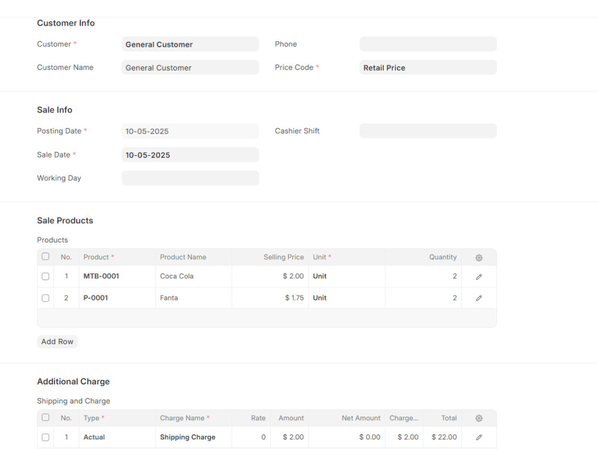Open the Customer field General Customer
The height and width of the screenshot is (449, 598).
(190, 44)
